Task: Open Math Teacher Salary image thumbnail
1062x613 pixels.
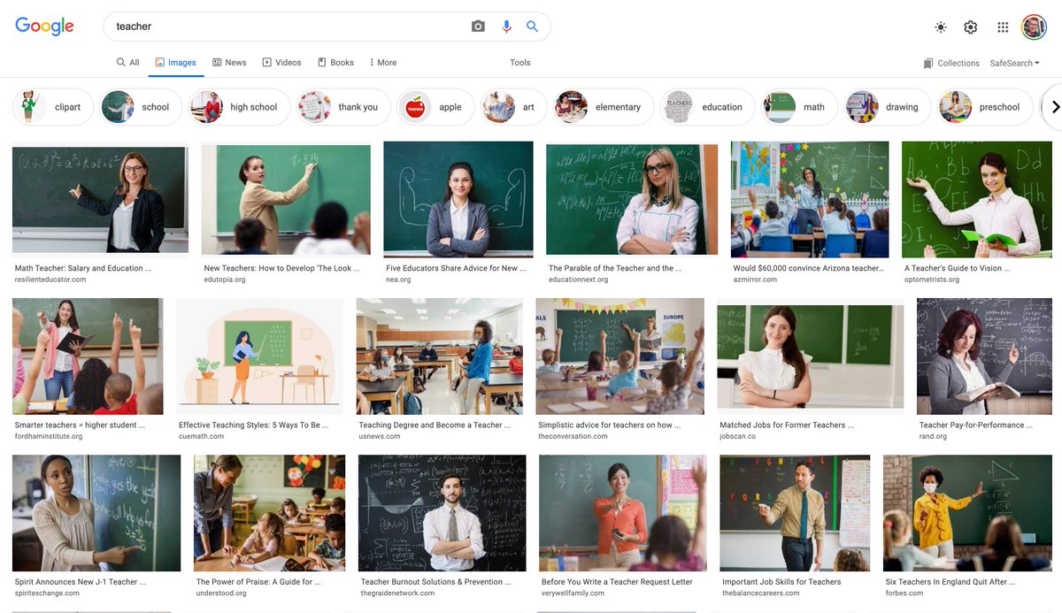Action: (100, 201)
